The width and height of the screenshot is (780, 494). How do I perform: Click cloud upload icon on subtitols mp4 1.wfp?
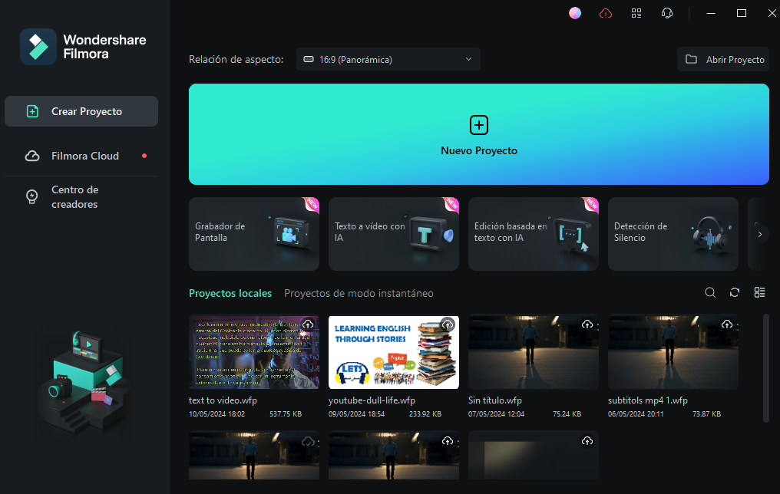727,324
